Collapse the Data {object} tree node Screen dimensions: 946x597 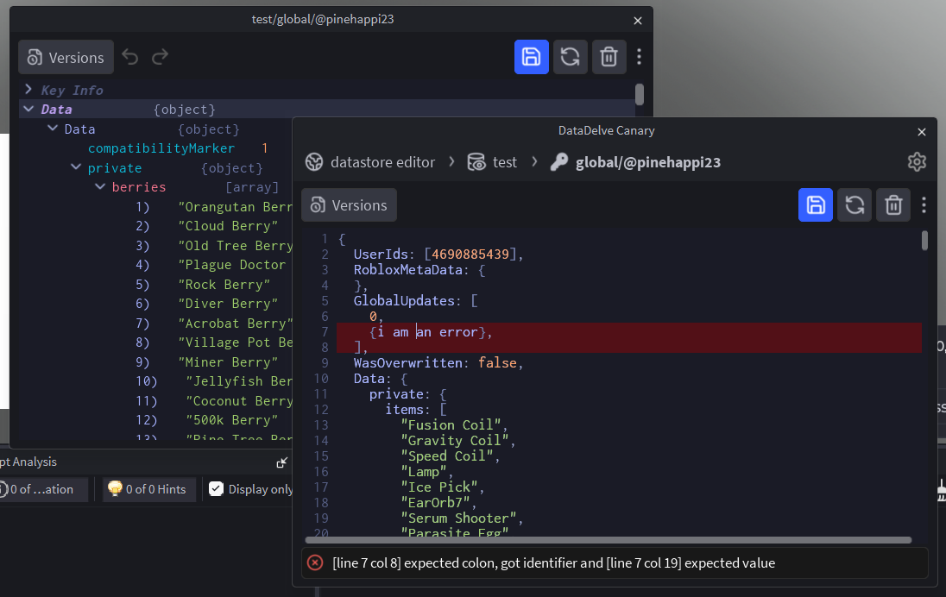[x=28, y=109]
